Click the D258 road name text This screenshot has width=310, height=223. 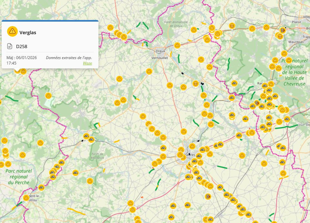22,46
